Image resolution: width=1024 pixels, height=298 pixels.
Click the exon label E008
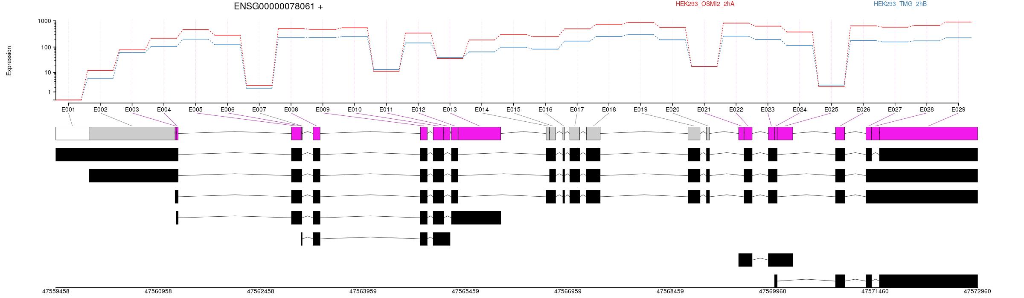pyautogui.click(x=291, y=109)
